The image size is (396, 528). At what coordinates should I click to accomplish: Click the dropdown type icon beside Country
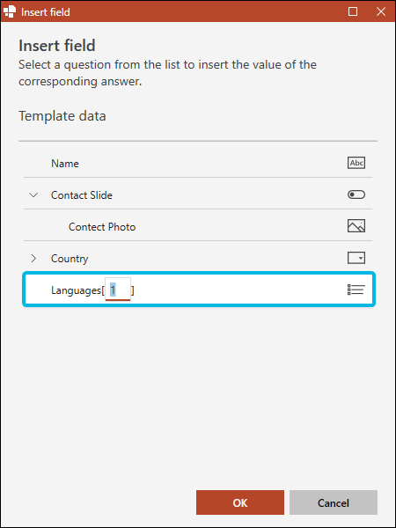click(x=356, y=258)
